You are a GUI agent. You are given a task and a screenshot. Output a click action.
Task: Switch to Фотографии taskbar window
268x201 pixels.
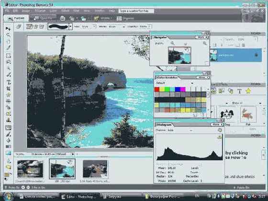[x=162, y=197]
